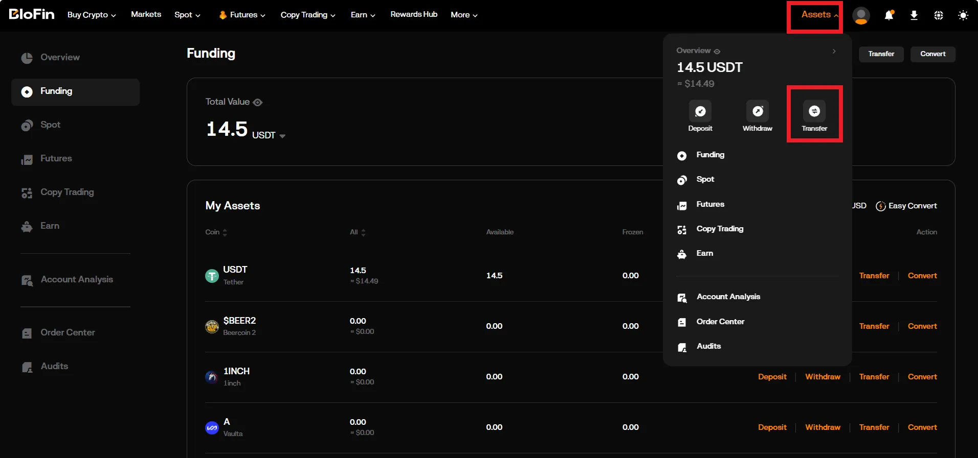Open notifications bell
This screenshot has height=458, width=978.
click(889, 15)
